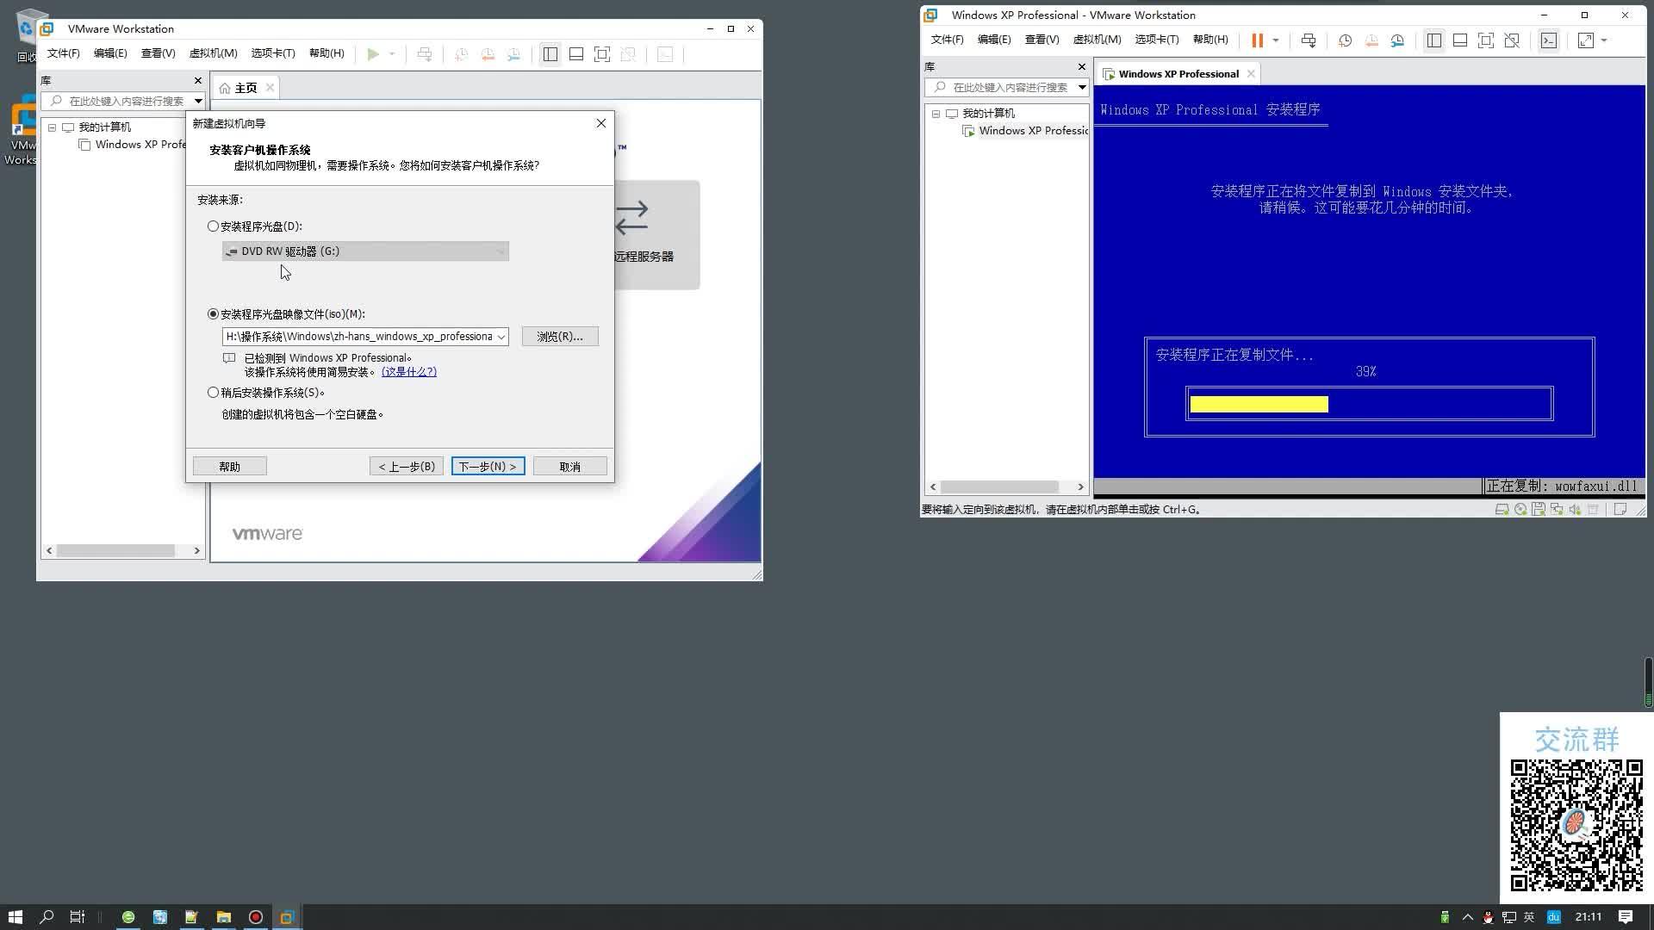Enter Unity mode in Windows XP window

coord(1512,40)
